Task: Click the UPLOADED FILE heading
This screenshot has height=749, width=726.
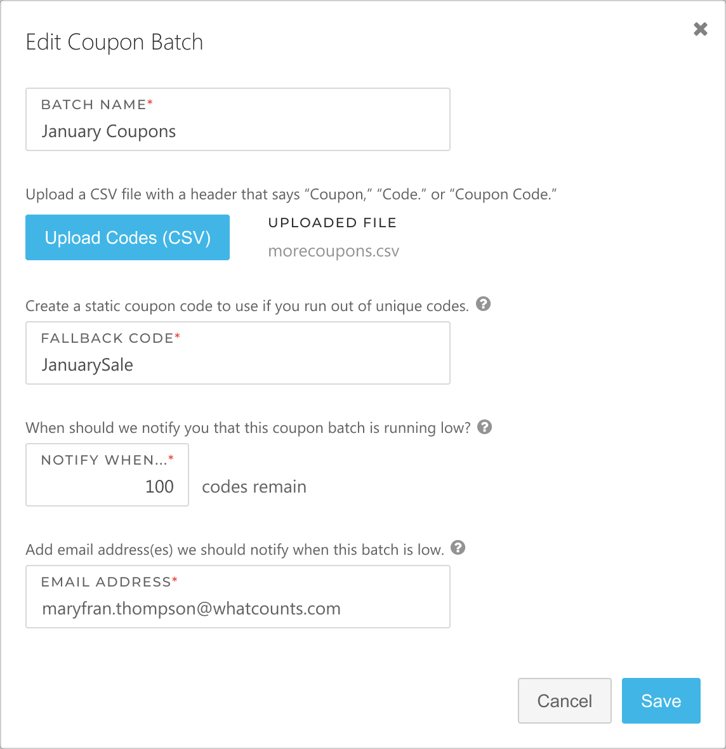Action: click(x=333, y=223)
